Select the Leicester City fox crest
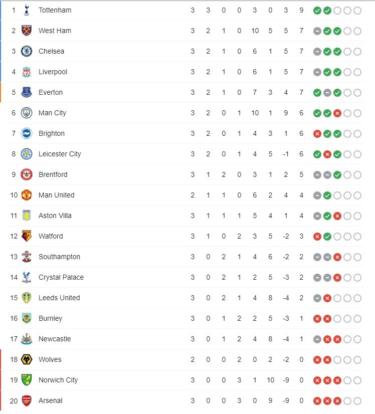 (x=26, y=154)
